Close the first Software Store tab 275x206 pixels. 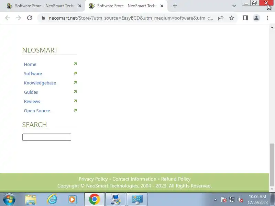(80, 6)
